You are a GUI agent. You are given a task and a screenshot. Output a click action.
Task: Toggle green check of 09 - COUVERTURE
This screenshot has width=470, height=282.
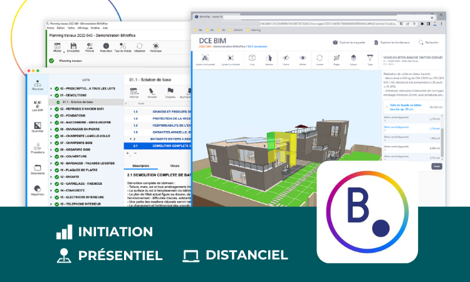click(x=56, y=157)
